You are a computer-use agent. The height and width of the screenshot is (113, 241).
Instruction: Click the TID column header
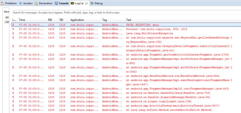pos(63,20)
